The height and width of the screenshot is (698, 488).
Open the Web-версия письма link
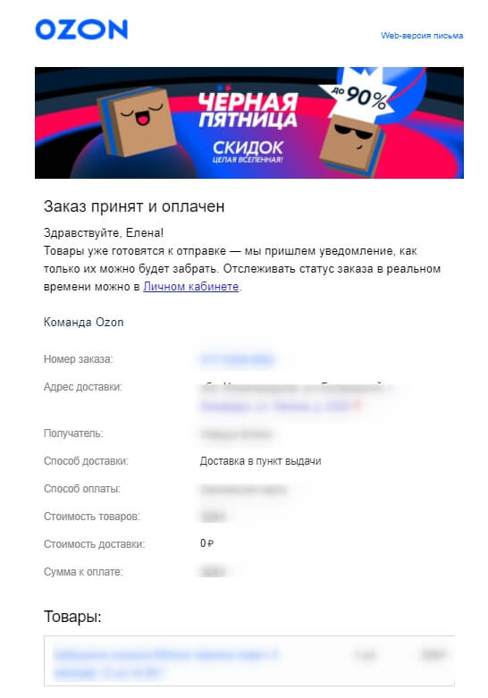(422, 36)
